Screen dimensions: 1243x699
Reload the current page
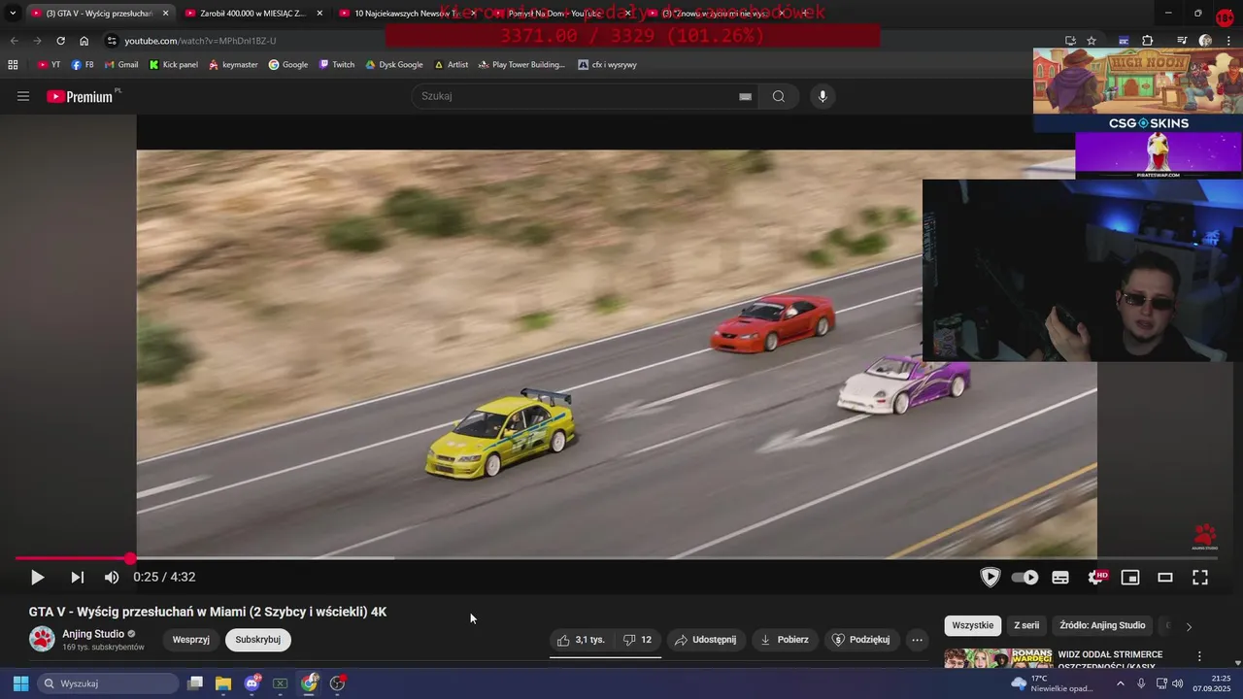tap(60, 41)
